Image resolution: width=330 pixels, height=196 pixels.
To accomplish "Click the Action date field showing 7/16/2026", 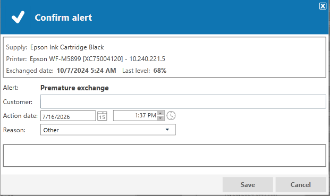I will click(68, 116).
